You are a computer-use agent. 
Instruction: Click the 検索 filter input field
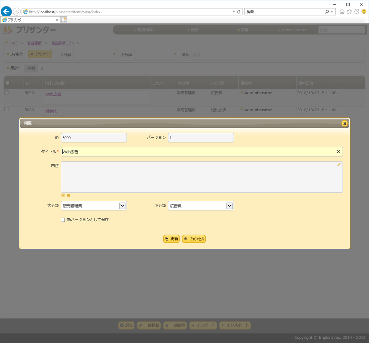coord(216,54)
